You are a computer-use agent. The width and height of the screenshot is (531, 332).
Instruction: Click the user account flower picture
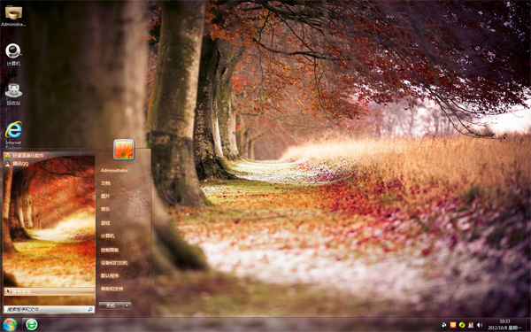pyautogui.click(x=124, y=150)
